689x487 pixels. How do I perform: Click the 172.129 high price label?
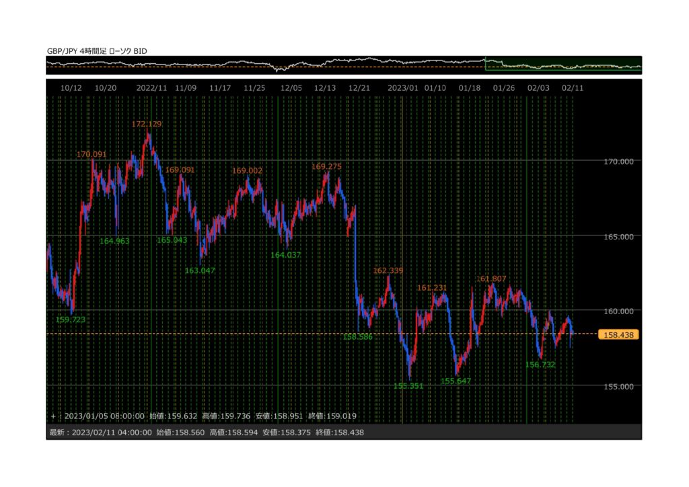pyautogui.click(x=146, y=124)
